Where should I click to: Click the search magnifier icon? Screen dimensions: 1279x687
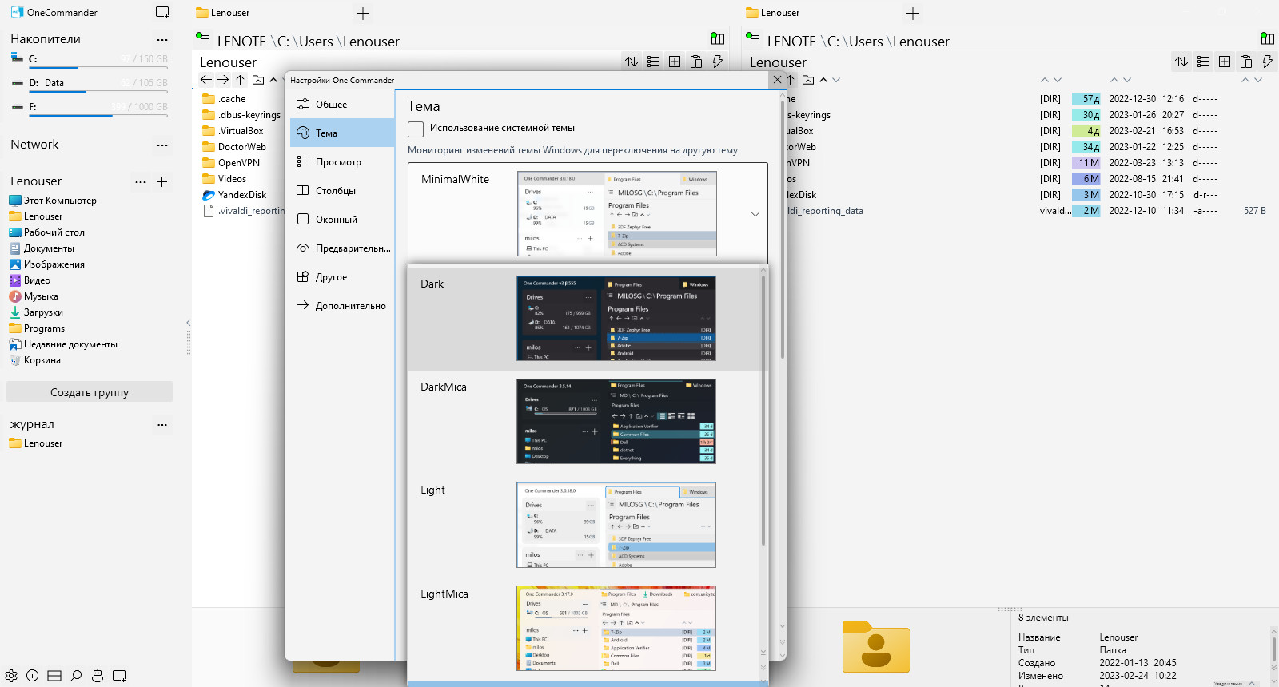pos(76,676)
